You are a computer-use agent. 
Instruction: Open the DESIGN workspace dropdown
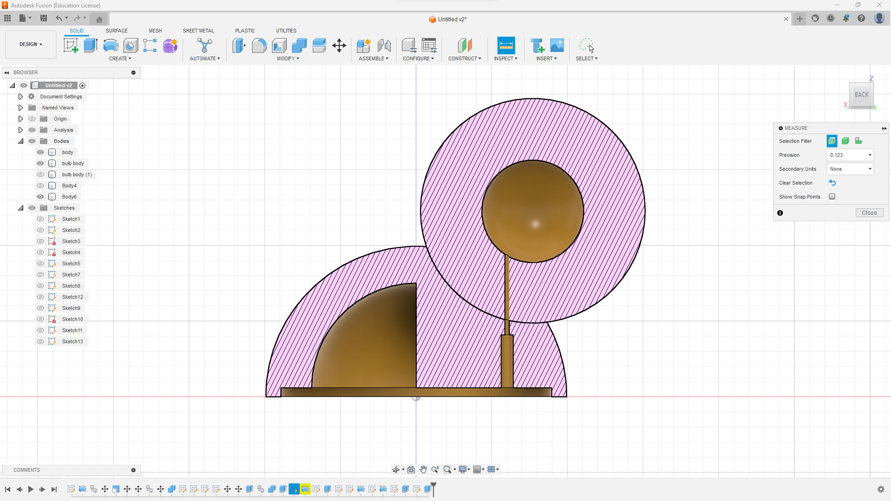tap(31, 44)
